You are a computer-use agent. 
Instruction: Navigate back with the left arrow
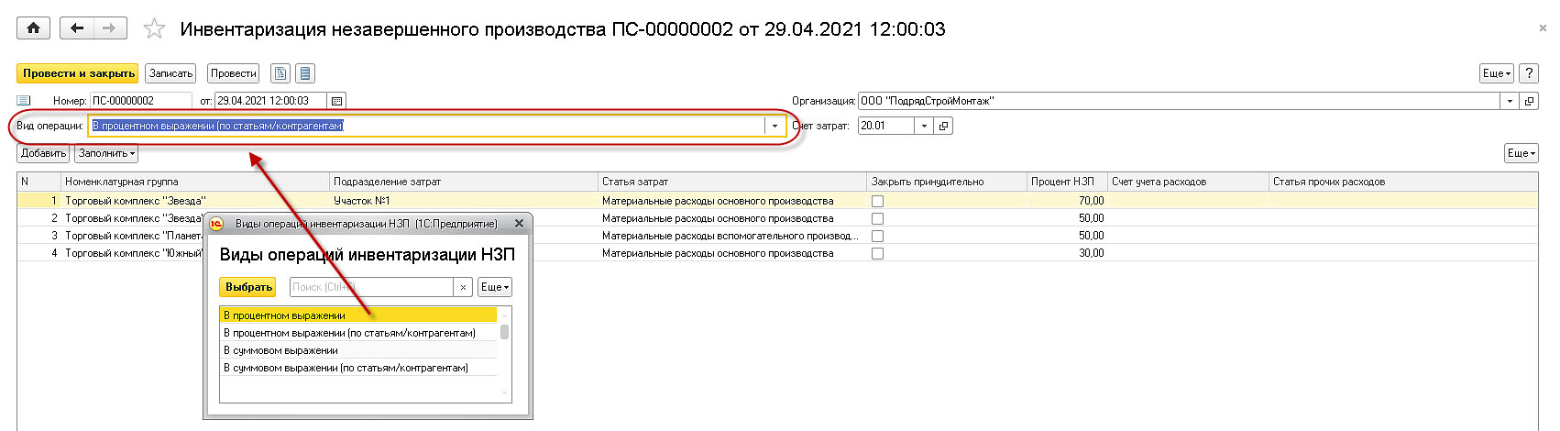pos(77,28)
